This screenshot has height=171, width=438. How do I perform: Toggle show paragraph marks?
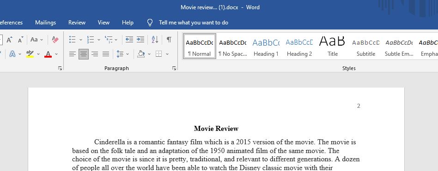point(169,40)
